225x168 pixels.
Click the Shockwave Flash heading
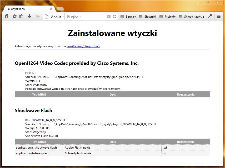[33, 111]
